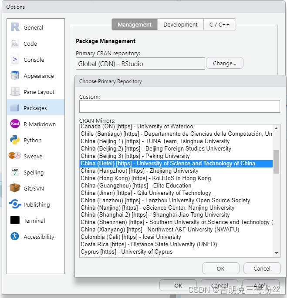Select Colombia (Cali) Icesi University mirror
Screen dimensions: 287x298
[176, 237]
